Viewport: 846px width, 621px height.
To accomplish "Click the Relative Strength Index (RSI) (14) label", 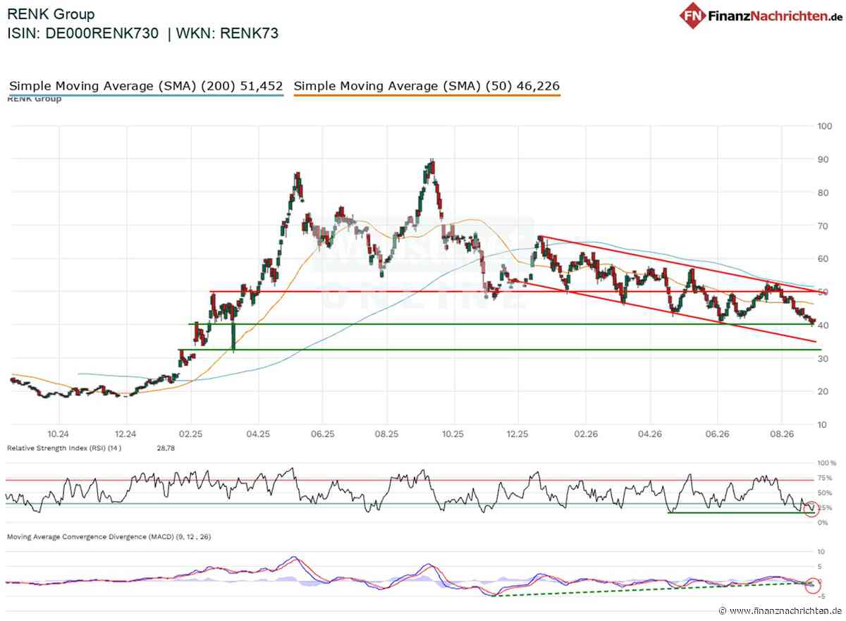I will click(x=64, y=448).
